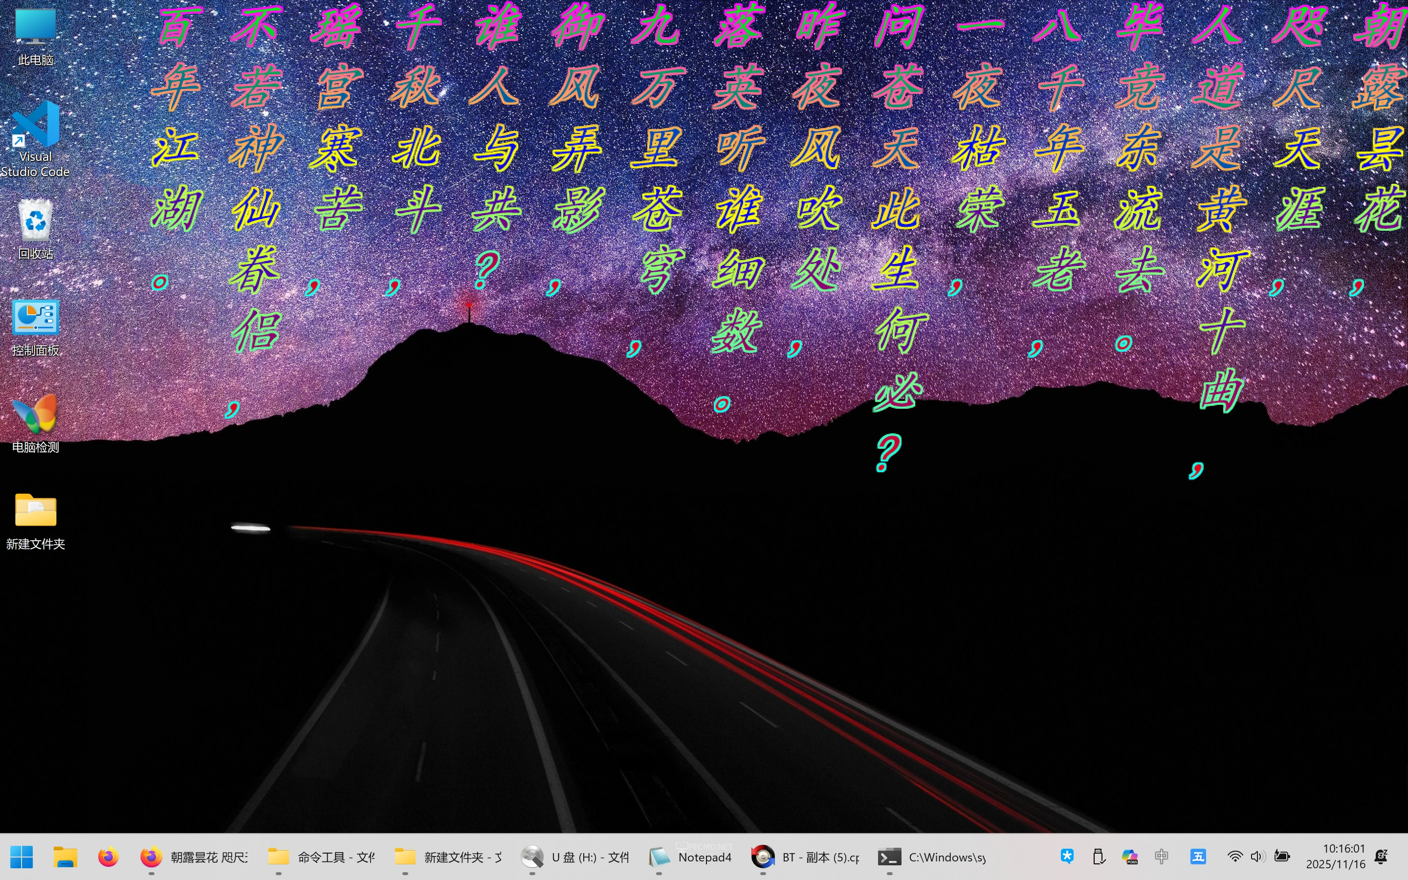The height and width of the screenshot is (880, 1408).
Task: Launch File Explorer from taskbar
Action: [x=65, y=857]
